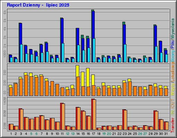The height and width of the screenshot is (138, 177).
Task: Click the '2k' y-axis label
Action: point(5,46)
